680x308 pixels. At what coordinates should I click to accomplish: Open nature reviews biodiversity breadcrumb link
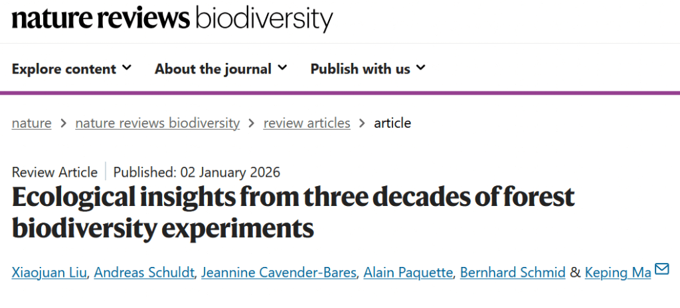point(157,123)
